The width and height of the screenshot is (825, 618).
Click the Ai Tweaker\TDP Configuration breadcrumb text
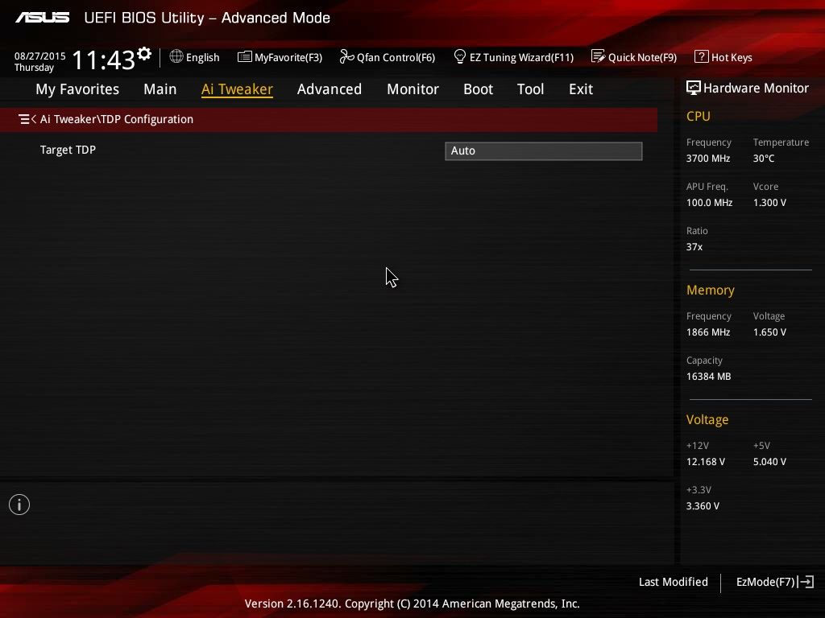[116, 119]
